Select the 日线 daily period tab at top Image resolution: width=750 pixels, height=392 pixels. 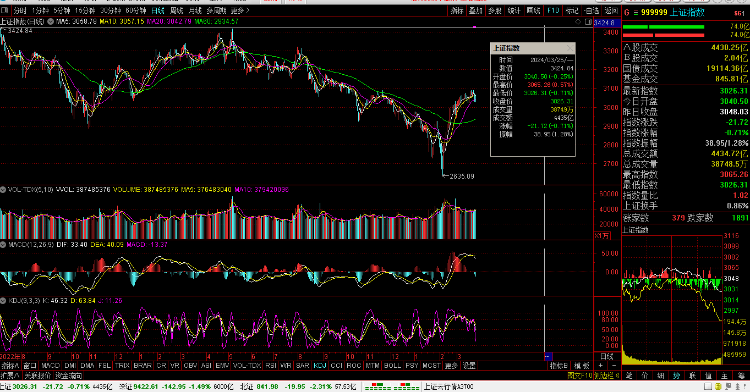[x=158, y=10]
